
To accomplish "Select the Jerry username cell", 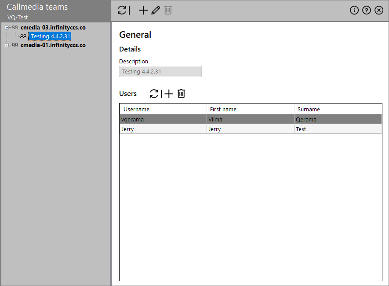I will click(x=163, y=129).
